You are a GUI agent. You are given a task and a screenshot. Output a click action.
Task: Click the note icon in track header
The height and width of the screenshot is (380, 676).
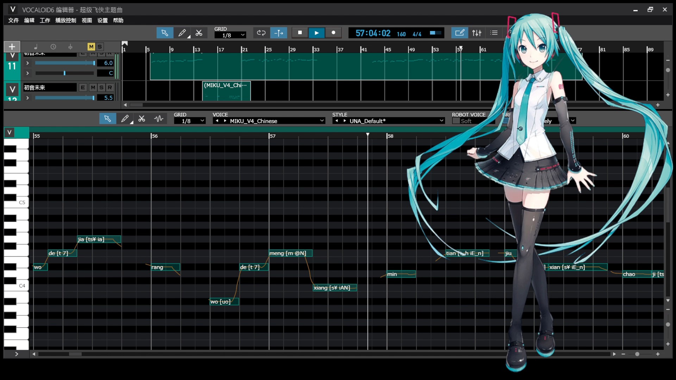pyautogui.click(x=36, y=47)
